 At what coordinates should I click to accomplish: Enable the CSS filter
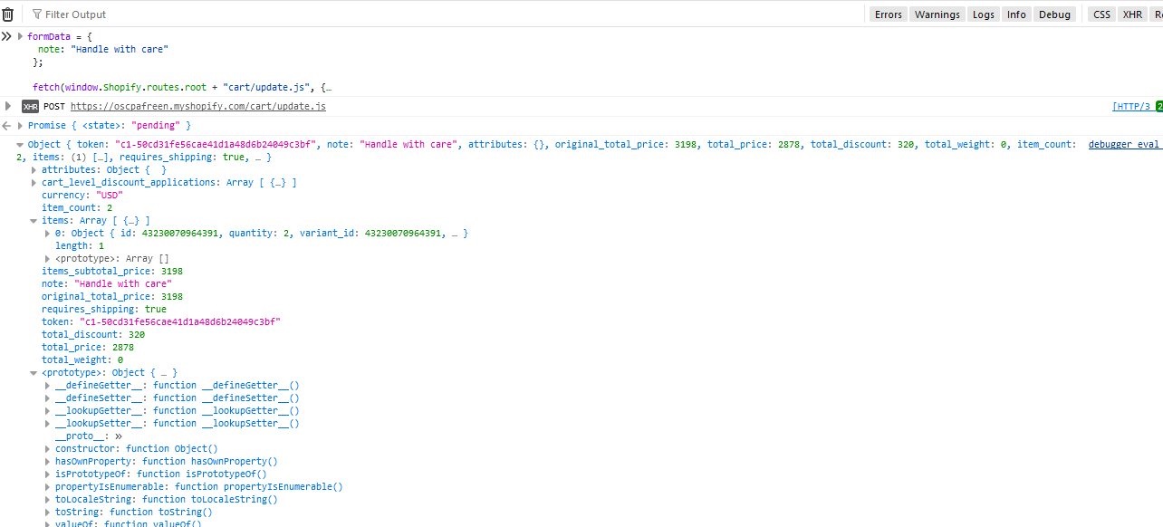(1101, 14)
